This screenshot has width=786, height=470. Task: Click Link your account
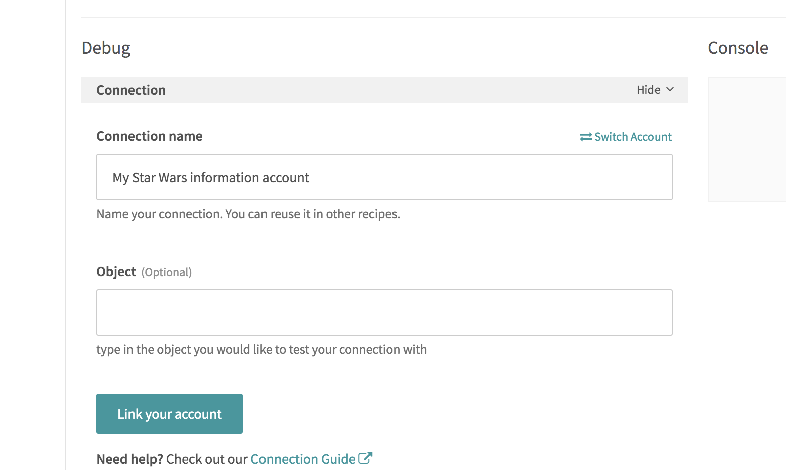[x=169, y=414]
